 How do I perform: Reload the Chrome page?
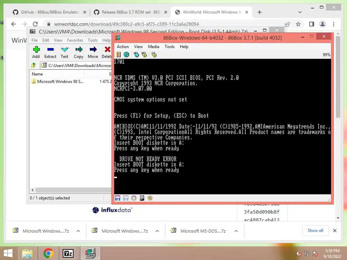pyautogui.click(x=35, y=24)
